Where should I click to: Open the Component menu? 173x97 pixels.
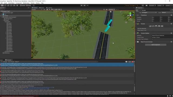click(19, 3)
